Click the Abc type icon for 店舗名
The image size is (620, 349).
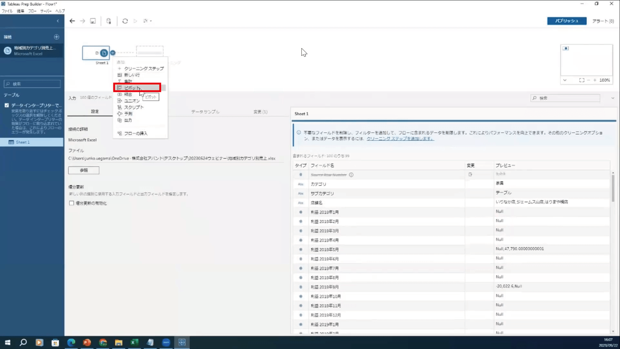pos(301,203)
